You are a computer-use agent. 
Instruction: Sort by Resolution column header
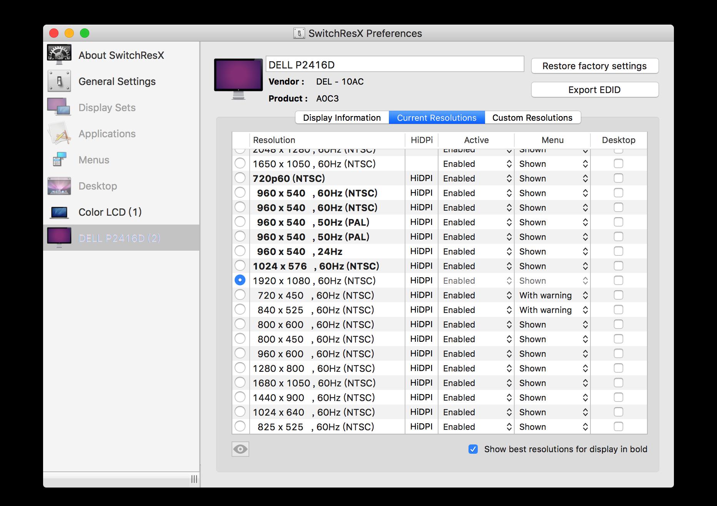[327, 140]
